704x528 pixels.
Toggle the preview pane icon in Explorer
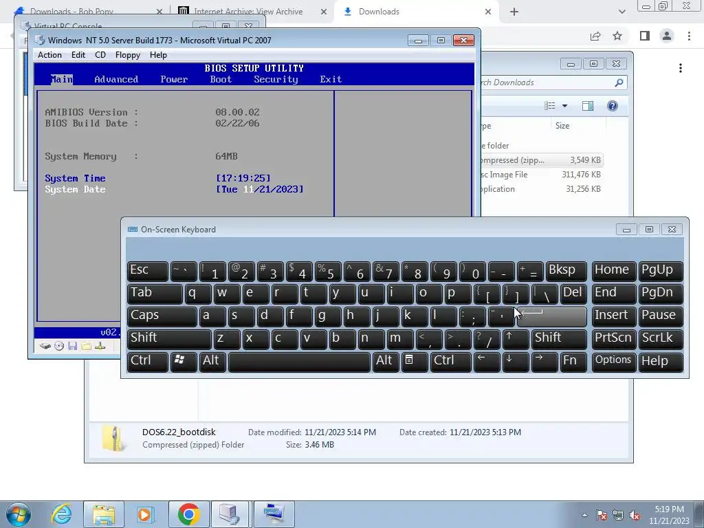tap(588, 106)
